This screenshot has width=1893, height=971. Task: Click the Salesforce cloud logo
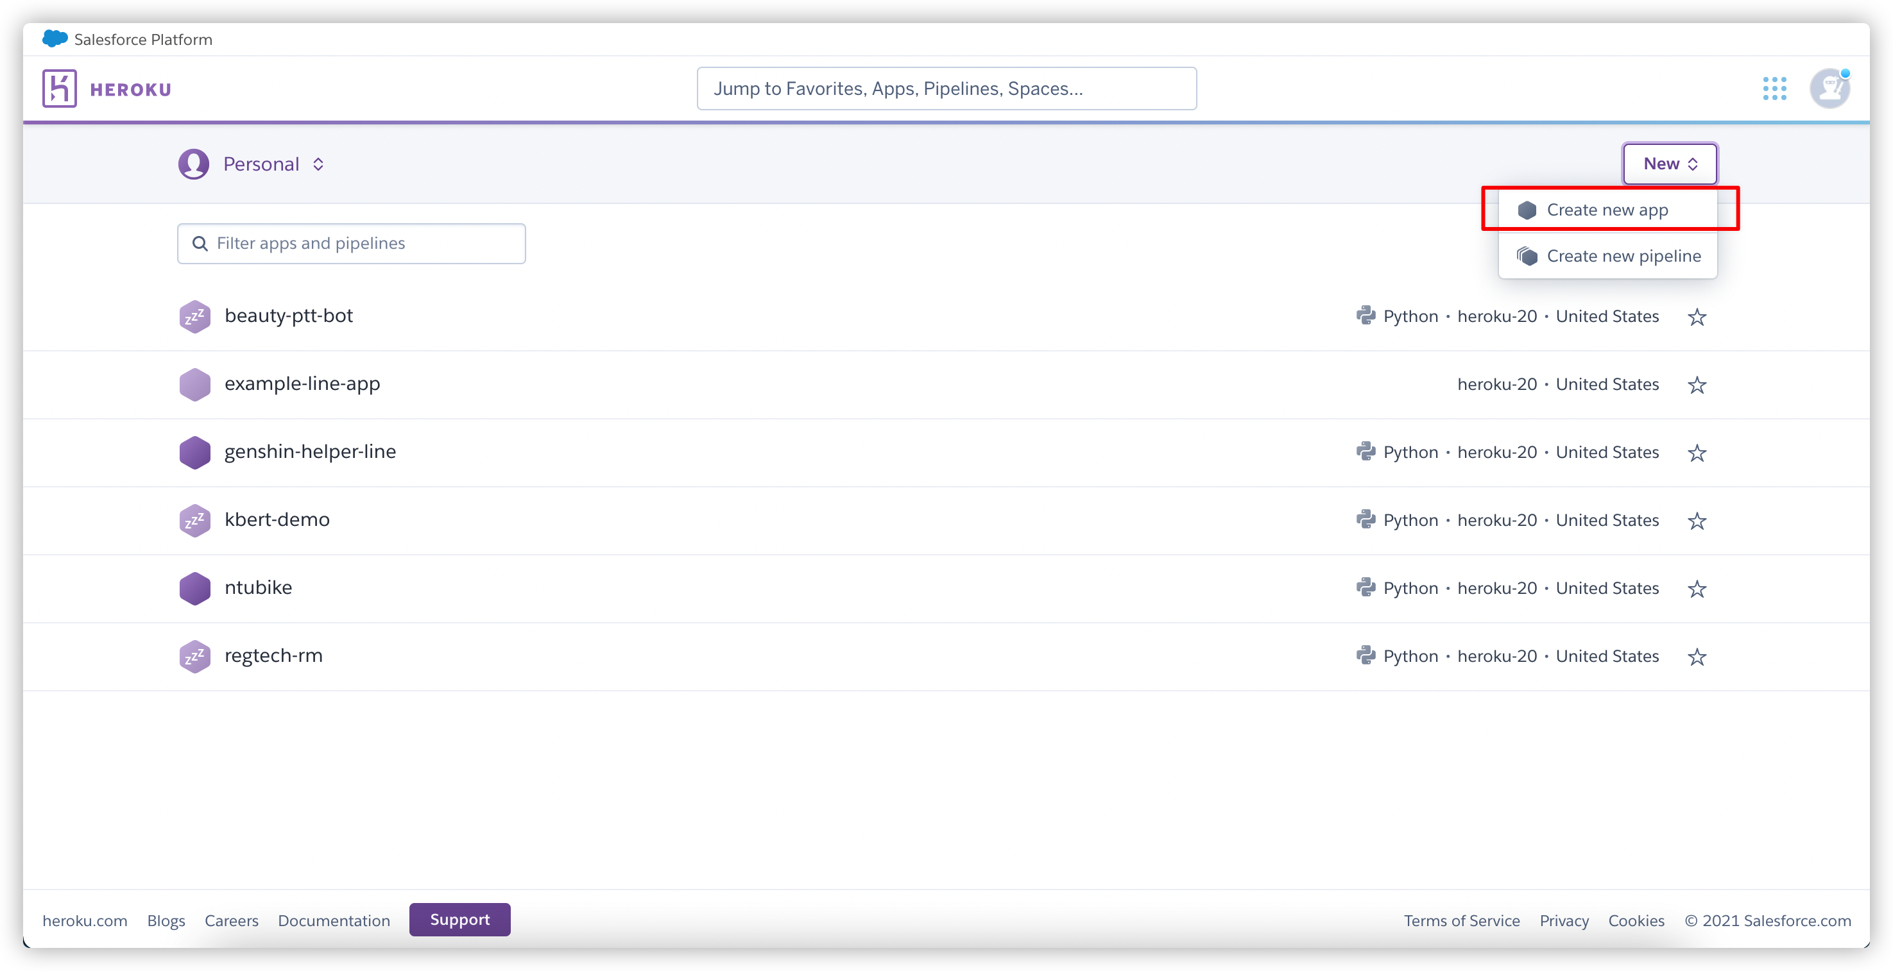coord(55,39)
